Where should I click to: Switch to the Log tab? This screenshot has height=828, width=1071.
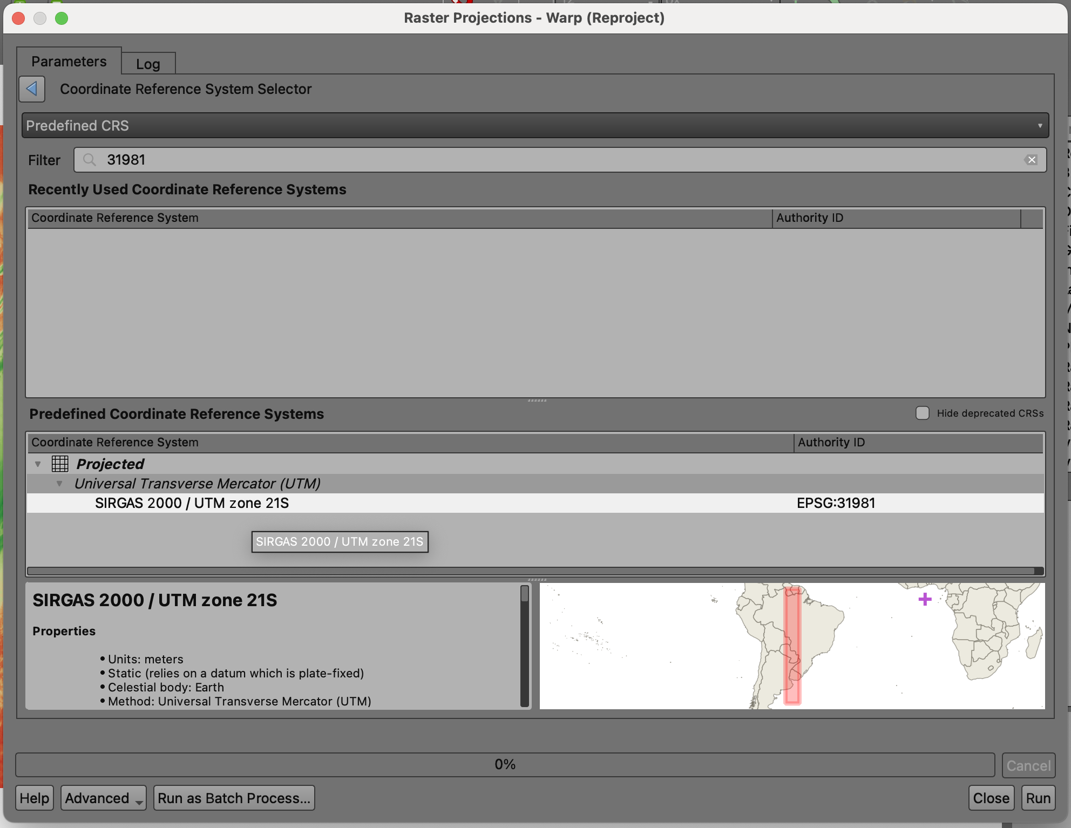(148, 64)
